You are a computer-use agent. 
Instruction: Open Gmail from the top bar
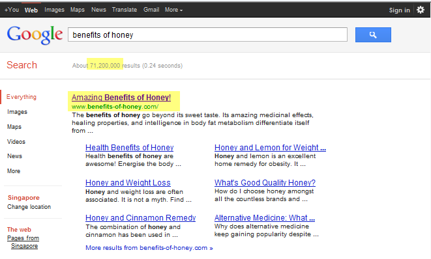151,10
